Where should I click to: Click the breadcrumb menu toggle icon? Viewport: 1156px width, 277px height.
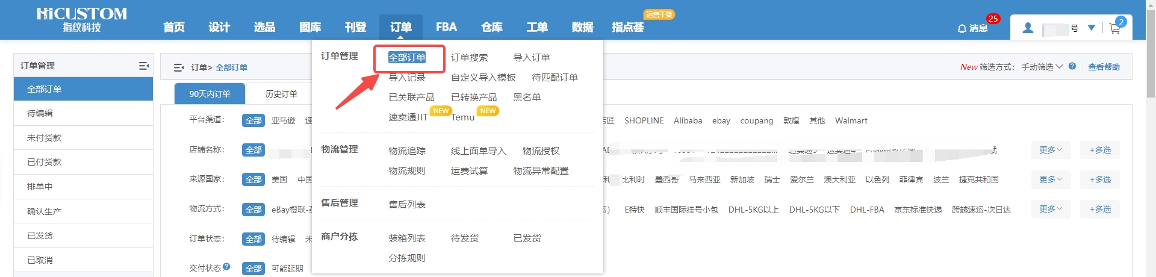tap(179, 67)
